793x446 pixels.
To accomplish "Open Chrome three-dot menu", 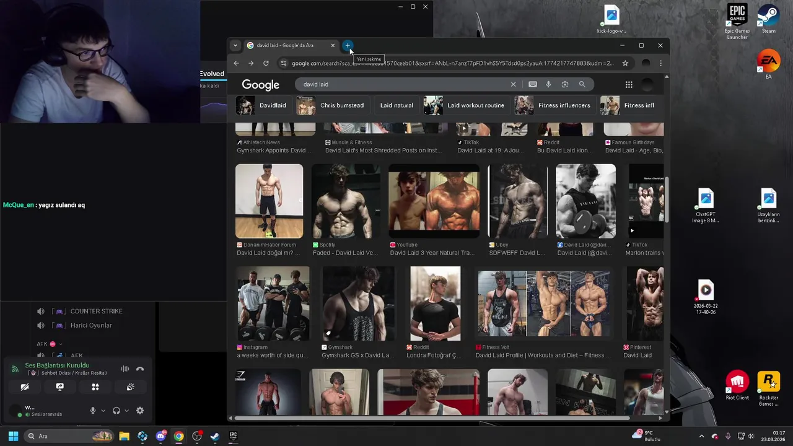I will [x=660, y=63].
